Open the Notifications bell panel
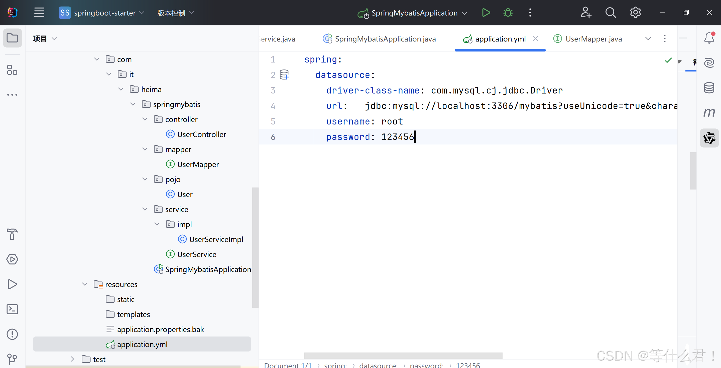 point(709,38)
